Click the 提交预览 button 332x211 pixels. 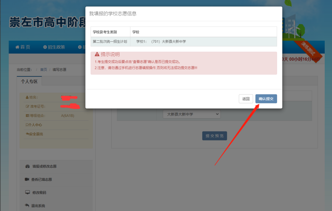point(215,136)
